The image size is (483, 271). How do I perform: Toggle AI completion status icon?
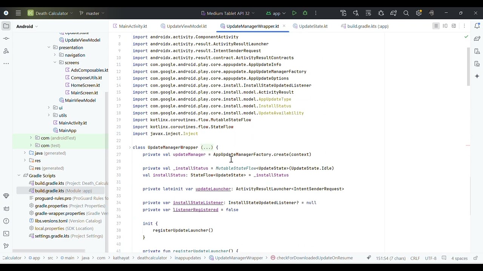[369, 258]
